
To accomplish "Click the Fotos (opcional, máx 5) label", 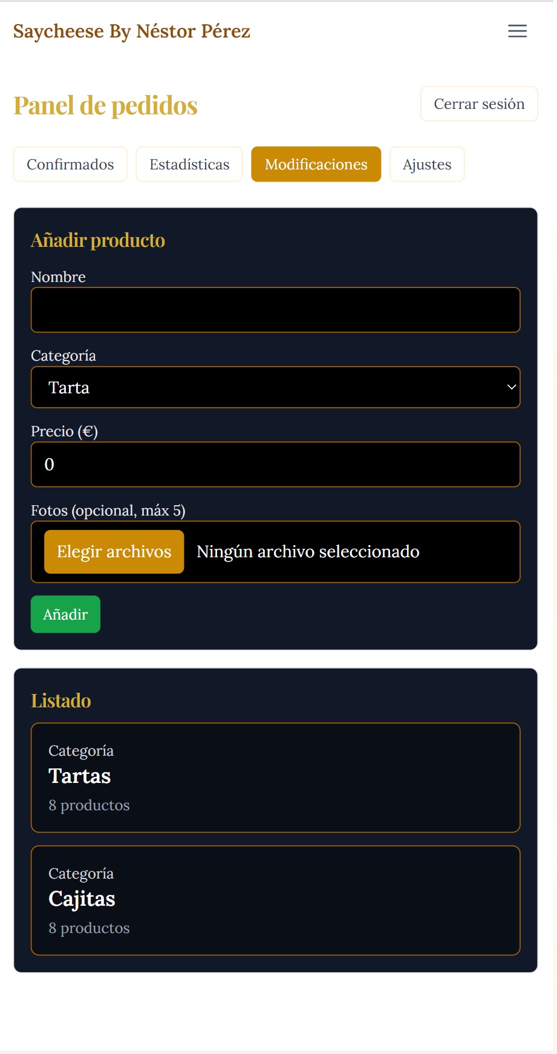I will pyautogui.click(x=108, y=510).
